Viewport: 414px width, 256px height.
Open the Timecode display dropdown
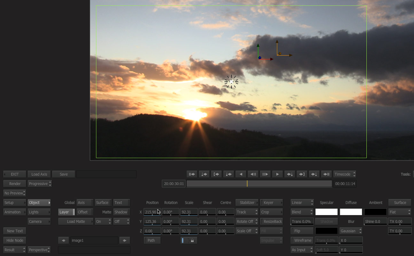(344, 174)
